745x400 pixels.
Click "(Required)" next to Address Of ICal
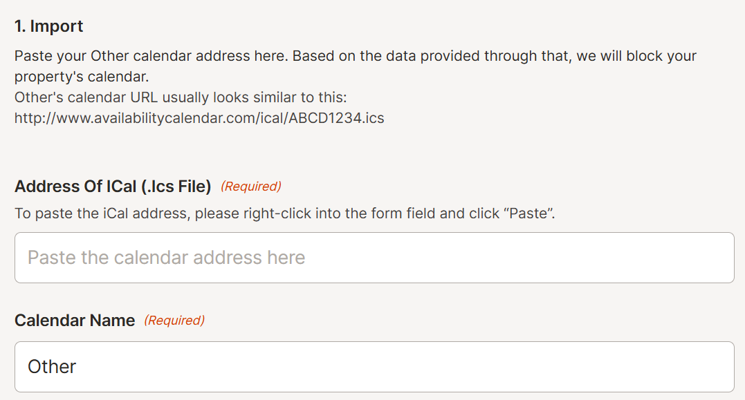[x=251, y=187]
